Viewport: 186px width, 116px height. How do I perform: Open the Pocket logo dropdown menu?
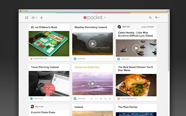pyautogui.click(x=94, y=18)
